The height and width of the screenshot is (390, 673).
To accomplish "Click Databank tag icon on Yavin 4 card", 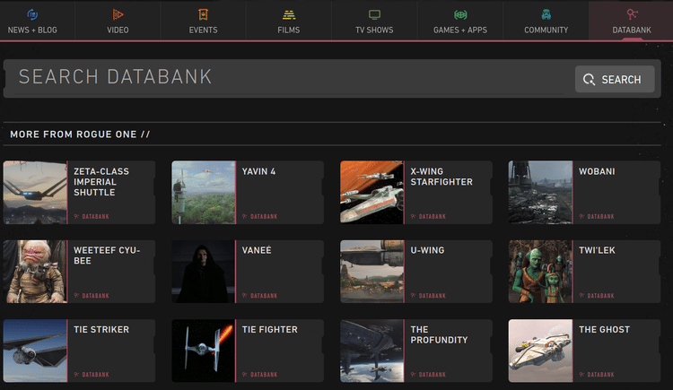I will (245, 216).
